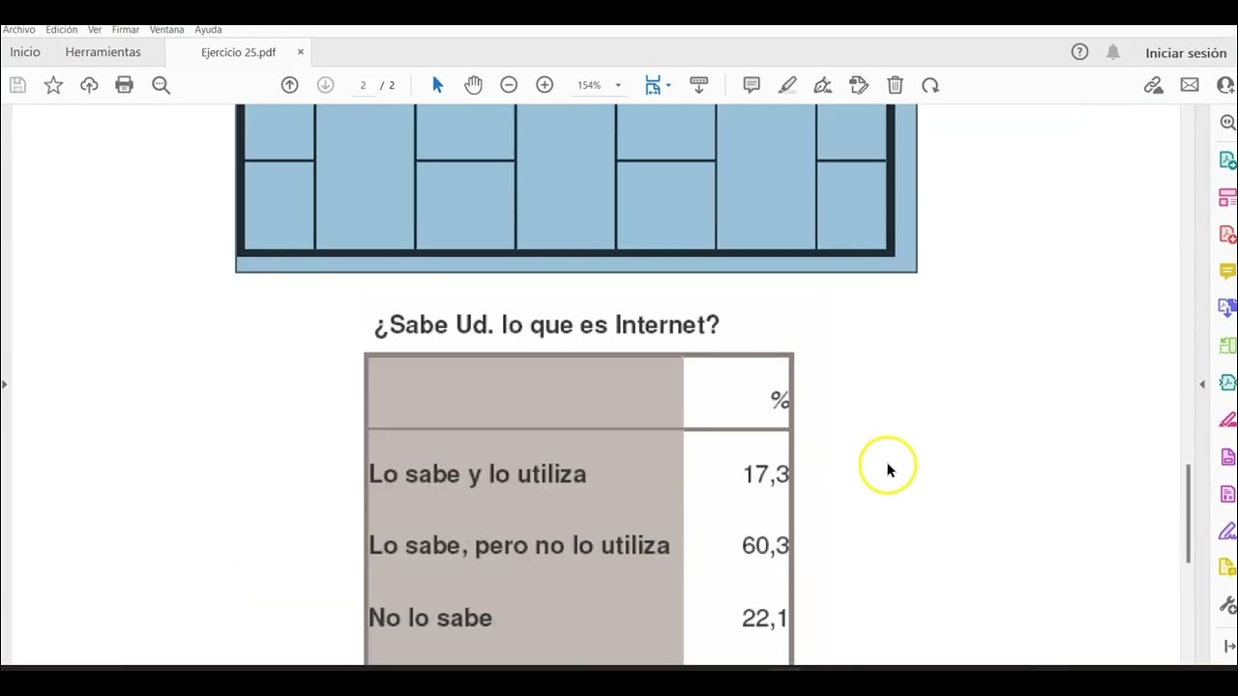Open the yellow comment tool in sidebar
The image size is (1238, 696).
click(x=1227, y=272)
